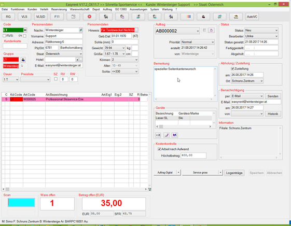Click the Senden button
The height and width of the screenshot is (226, 291).
(273, 96)
